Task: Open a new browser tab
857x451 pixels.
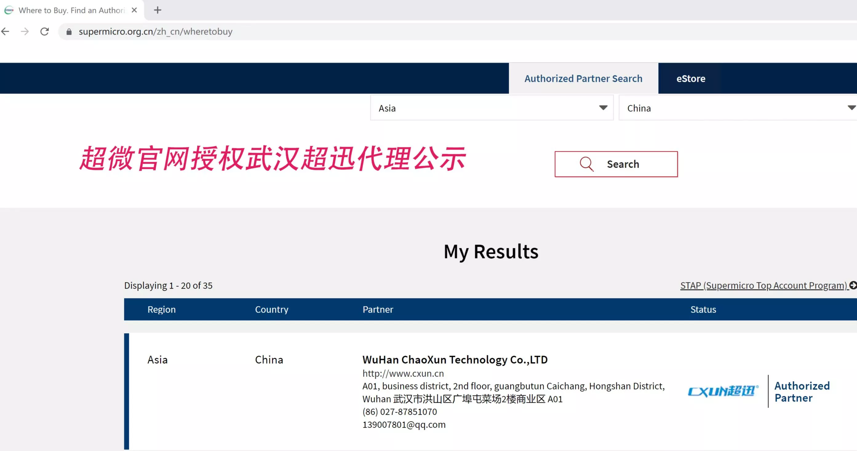Action: 158,10
